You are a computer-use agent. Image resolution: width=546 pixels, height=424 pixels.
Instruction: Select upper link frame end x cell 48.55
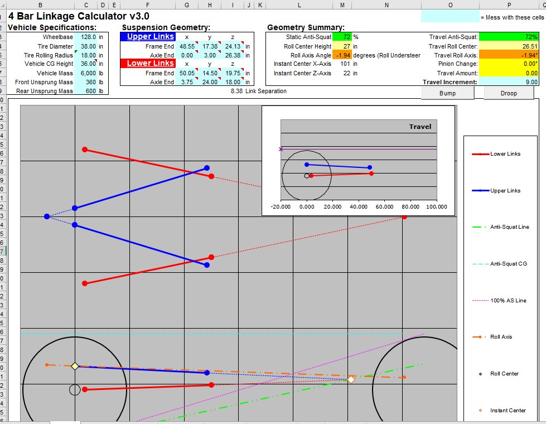(x=187, y=46)
